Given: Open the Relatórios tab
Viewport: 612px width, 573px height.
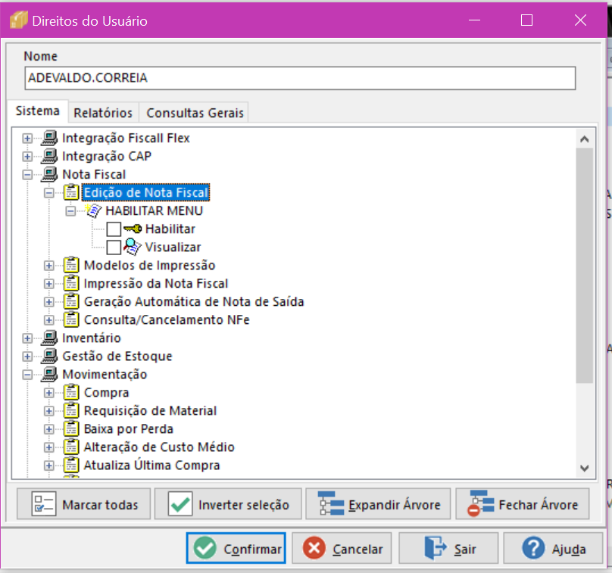Looking at the screenshot, I should [x=103, y=113].
